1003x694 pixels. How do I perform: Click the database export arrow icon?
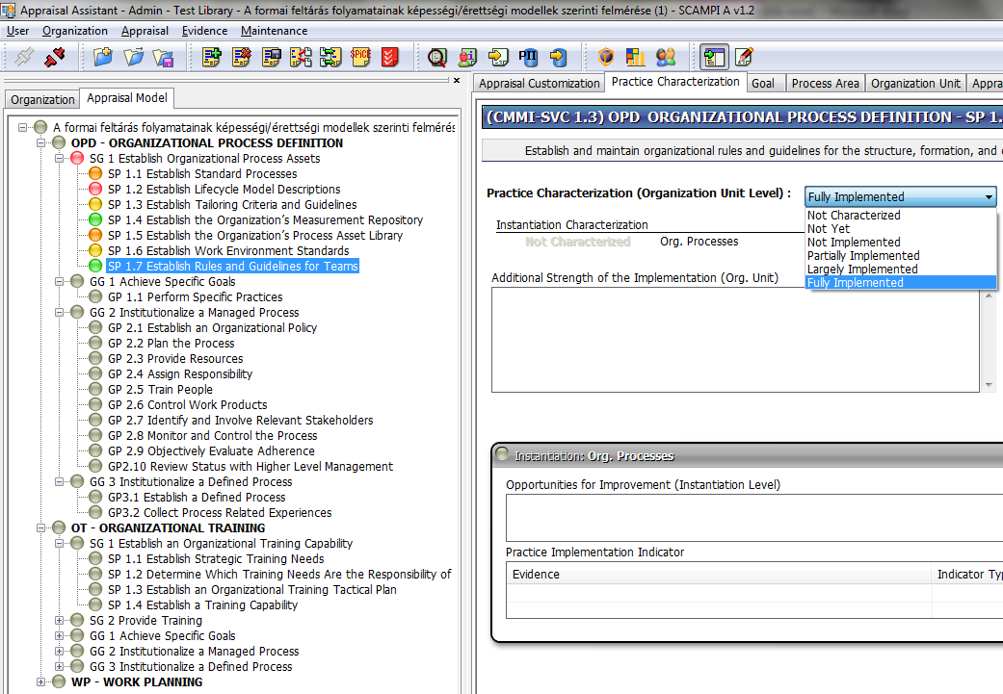(x=559, y=57)
